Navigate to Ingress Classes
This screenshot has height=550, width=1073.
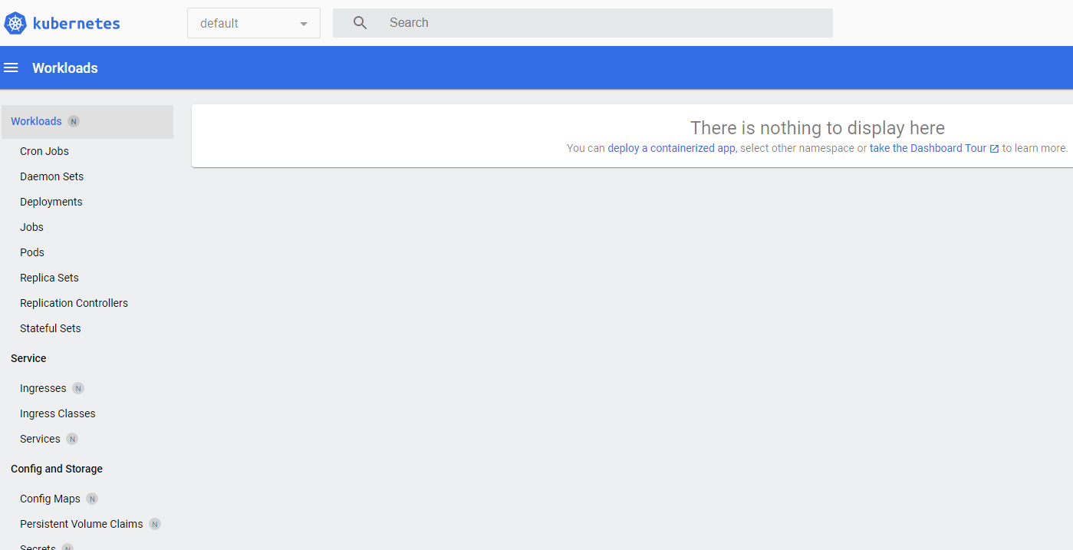(x=58, y=413)
